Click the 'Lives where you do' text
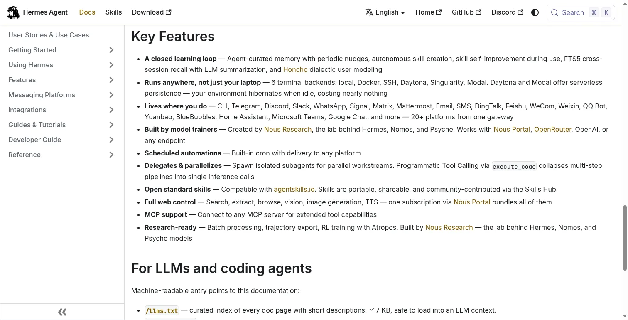 pyautogui.click(x=176, y=106)
